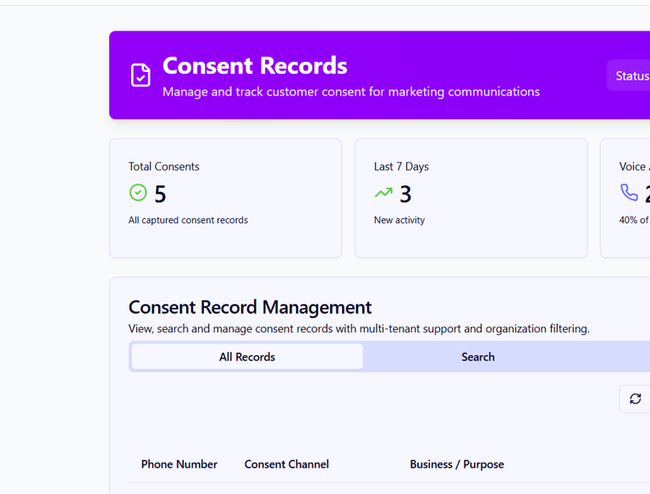Screen dimensions: 650x494
Task: Click the marketing communications subtitle in banner
Action: tap(350, 91)
